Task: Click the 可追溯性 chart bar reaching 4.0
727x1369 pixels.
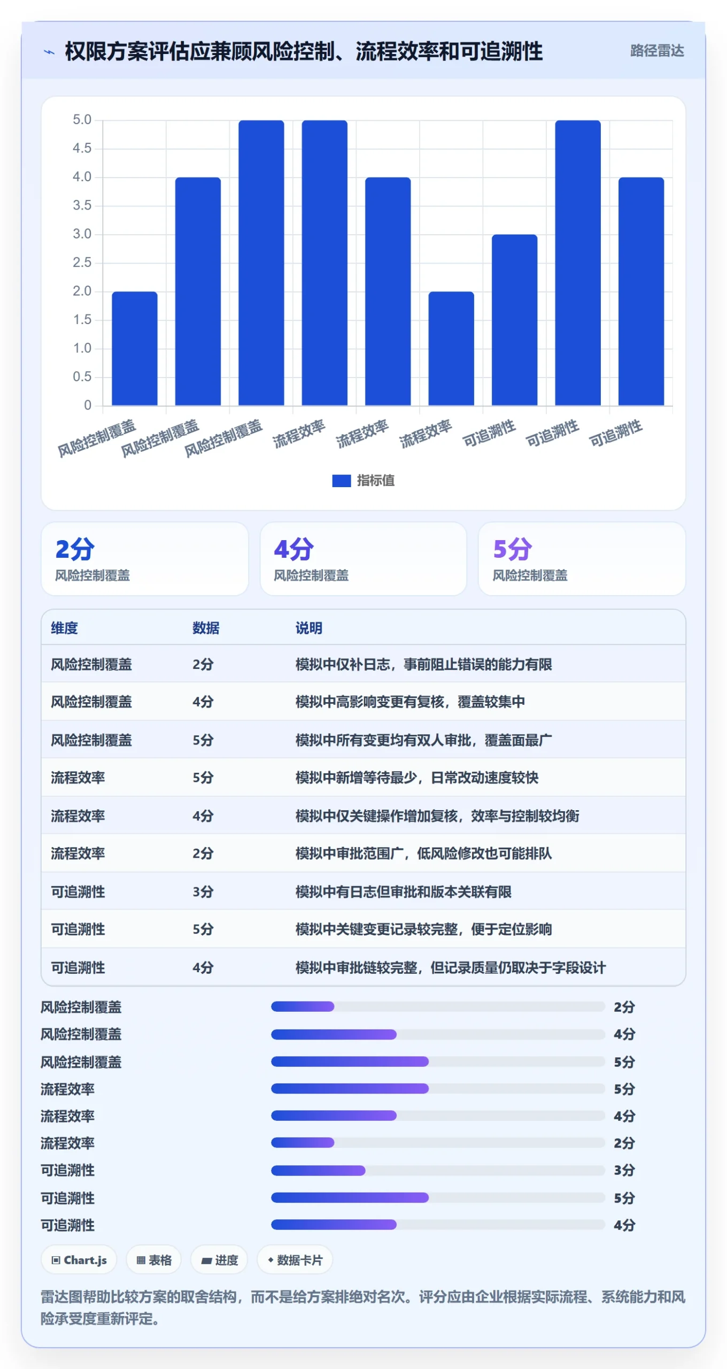Action: pyautogui.click(x=641, y=291)
